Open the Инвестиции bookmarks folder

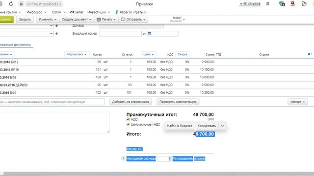point(99,12)
